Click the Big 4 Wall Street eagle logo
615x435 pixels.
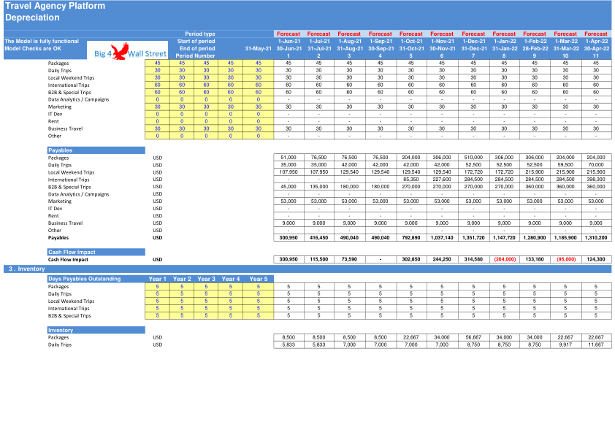[x=128, y=50]
